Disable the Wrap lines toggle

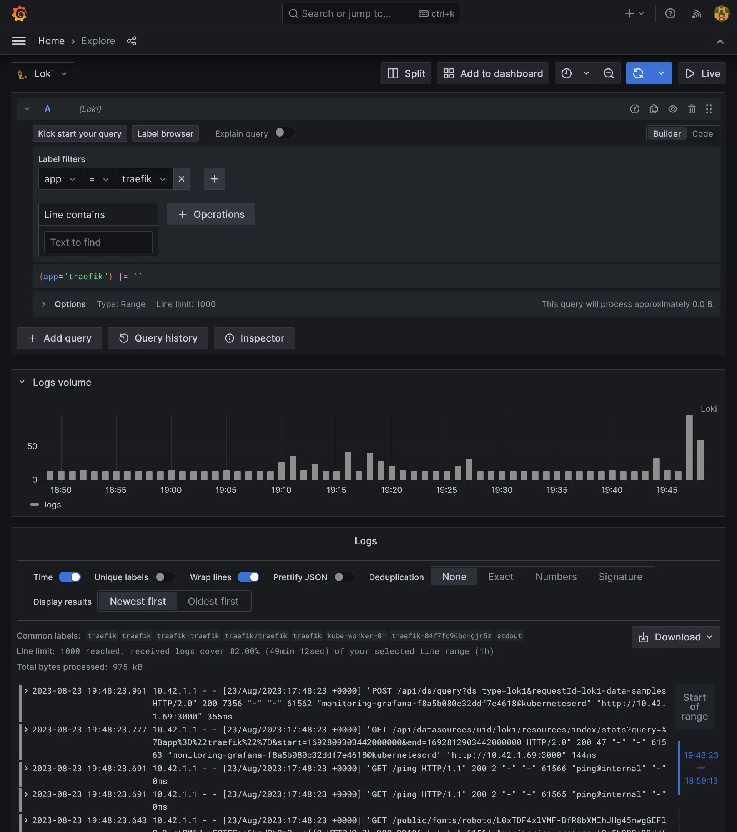tap(248, 577)
